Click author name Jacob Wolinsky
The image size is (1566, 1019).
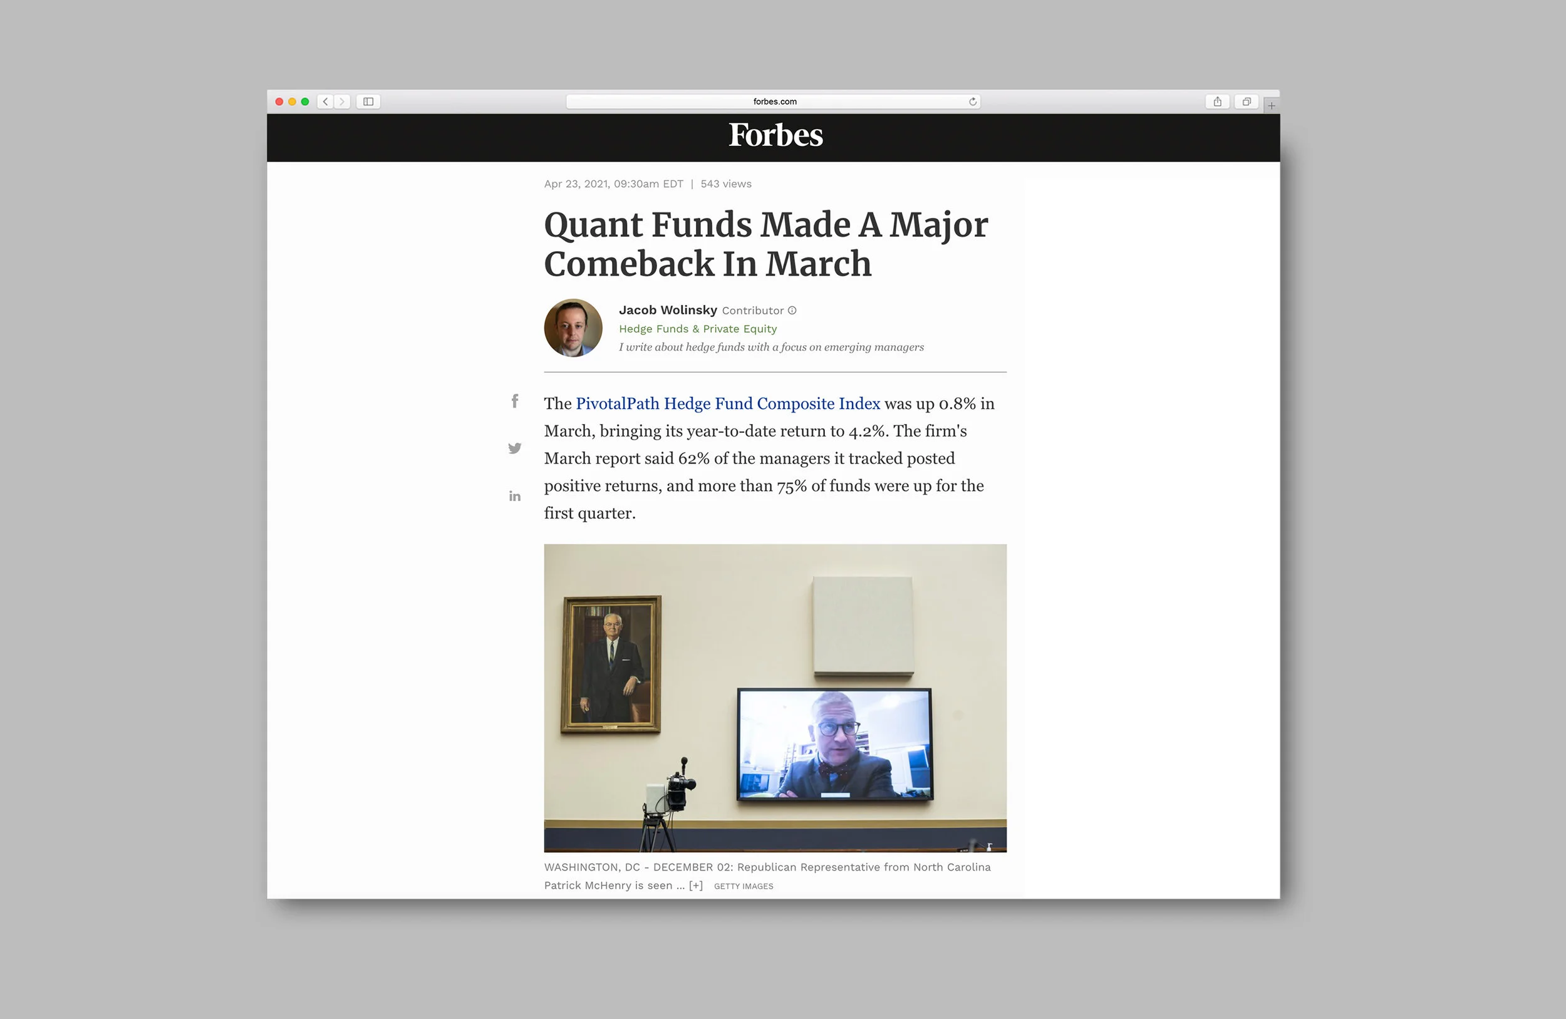point(667,310)
